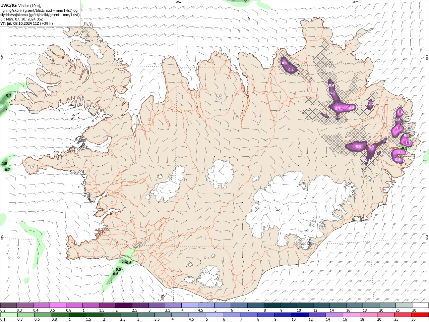Pick the lower-row green swatch labelled 0.8
The height and width of the screenshot is (322, 429).
[x=60, y=315]
